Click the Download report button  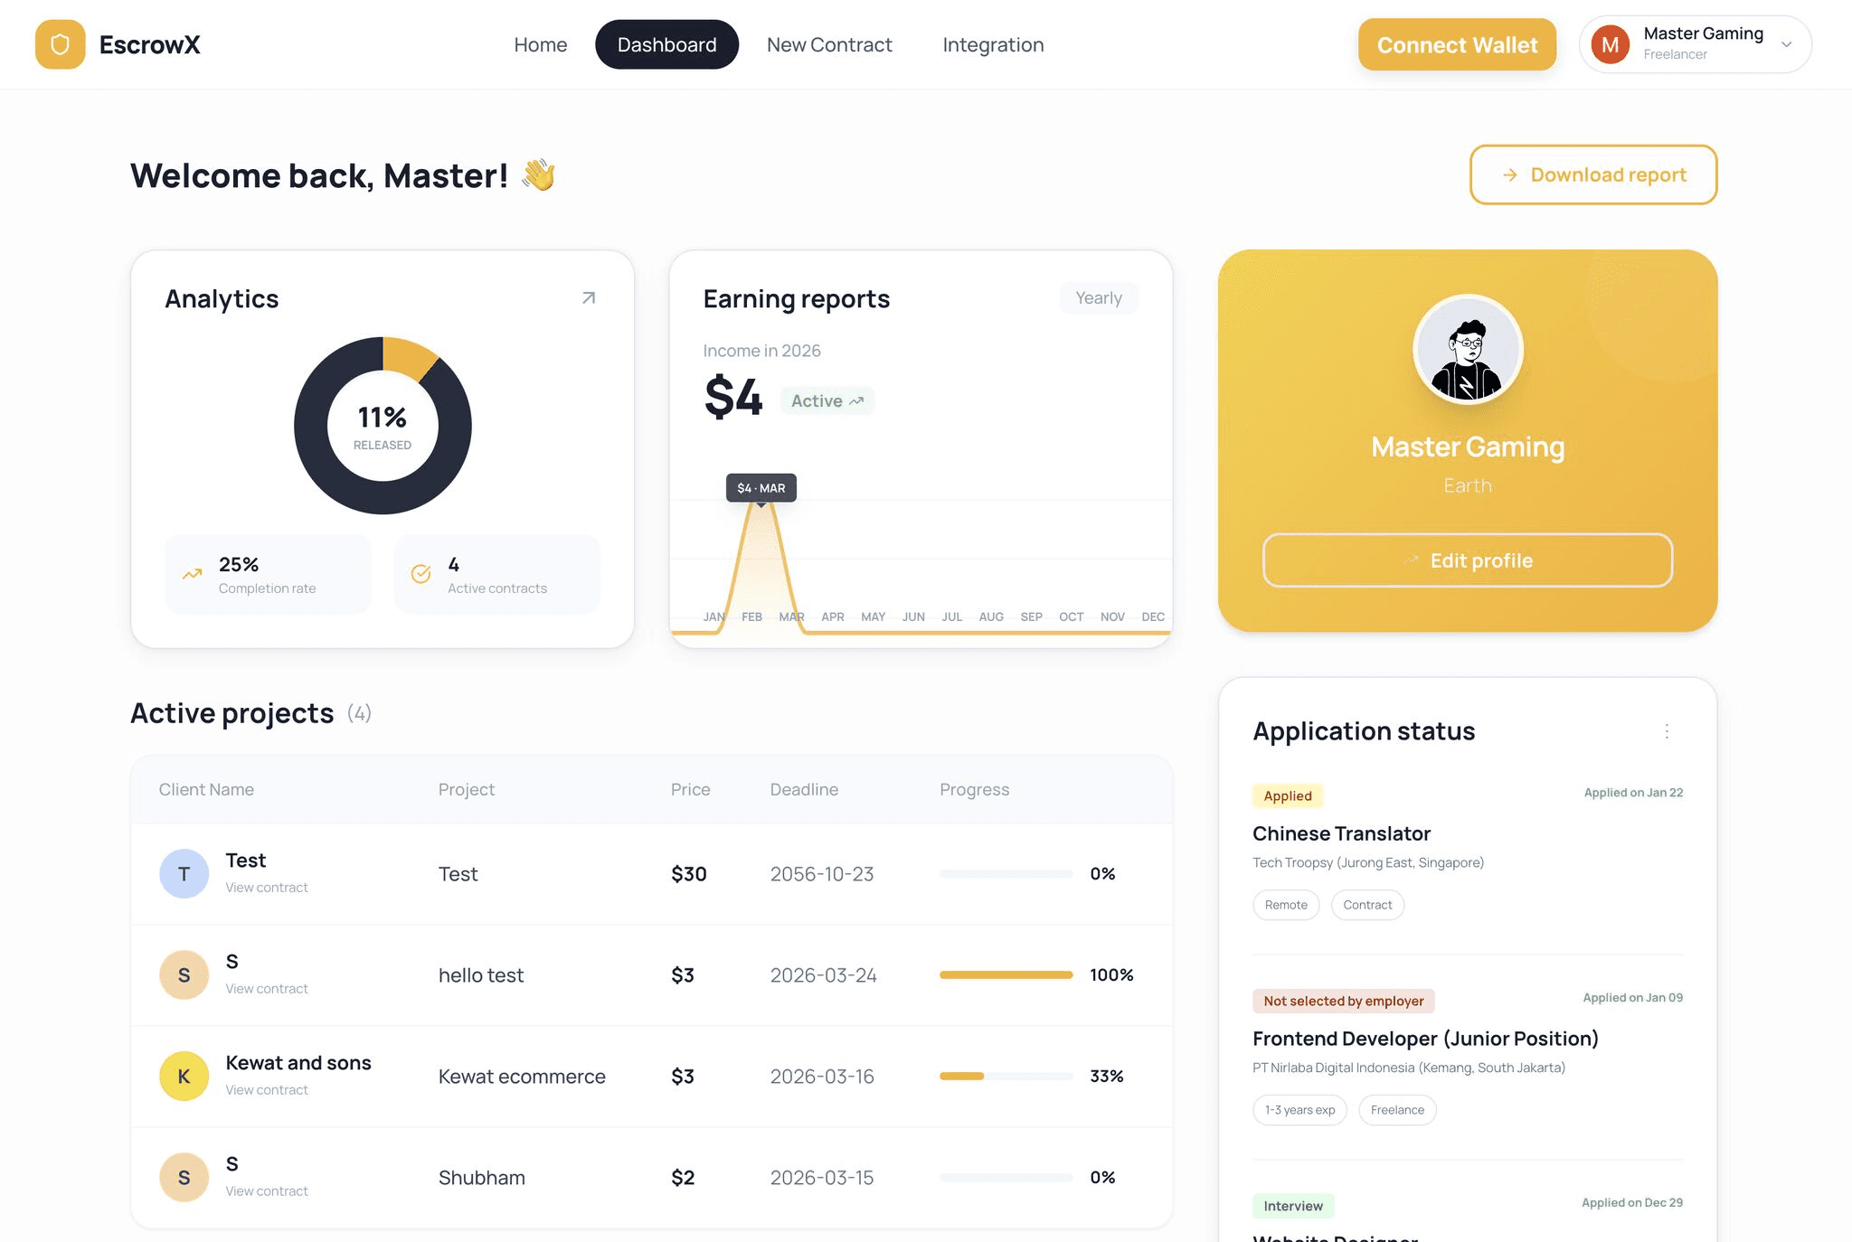(x=1592, y=174)
